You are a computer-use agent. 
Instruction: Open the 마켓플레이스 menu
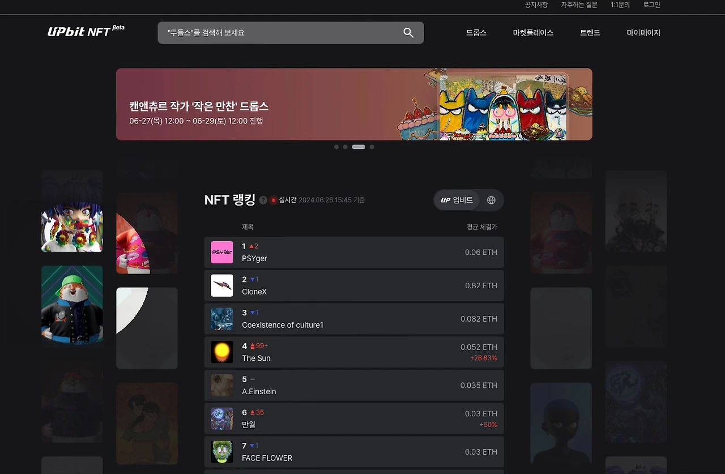(533, 33)
